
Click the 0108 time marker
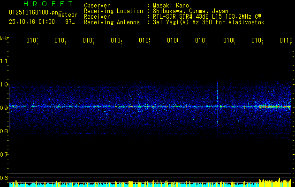(229, 40)
